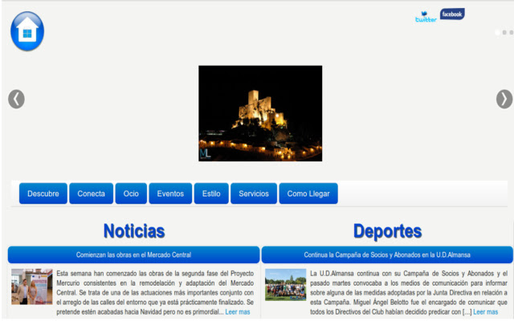Image resolution: width=514 pixels, height=321 pixels.
Task: Go to previous slide arrow
Action: click(16, 99)
